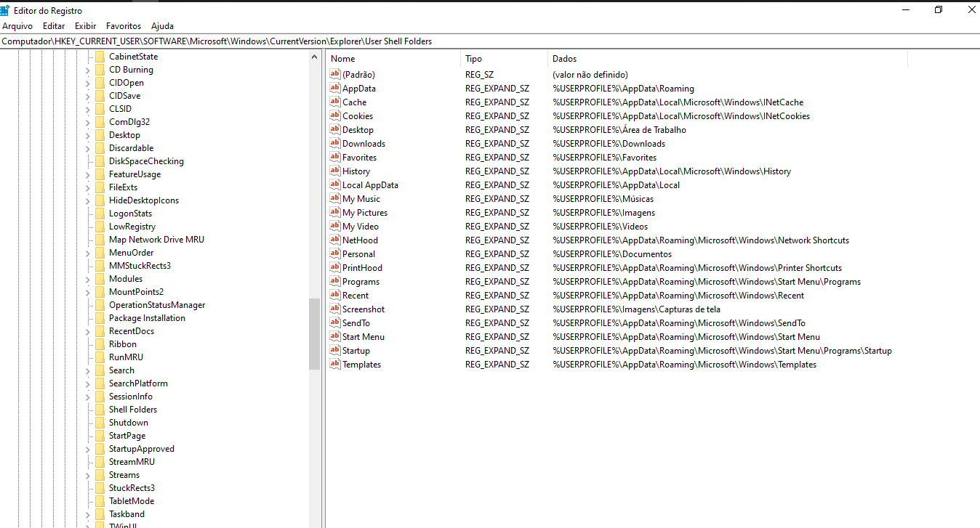
Task: Click the Cookies value icon
Action: [x=334, y=115]
